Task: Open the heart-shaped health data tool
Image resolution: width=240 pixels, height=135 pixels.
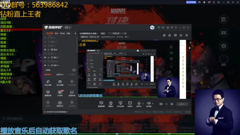Action: click(x=48, y=93)
